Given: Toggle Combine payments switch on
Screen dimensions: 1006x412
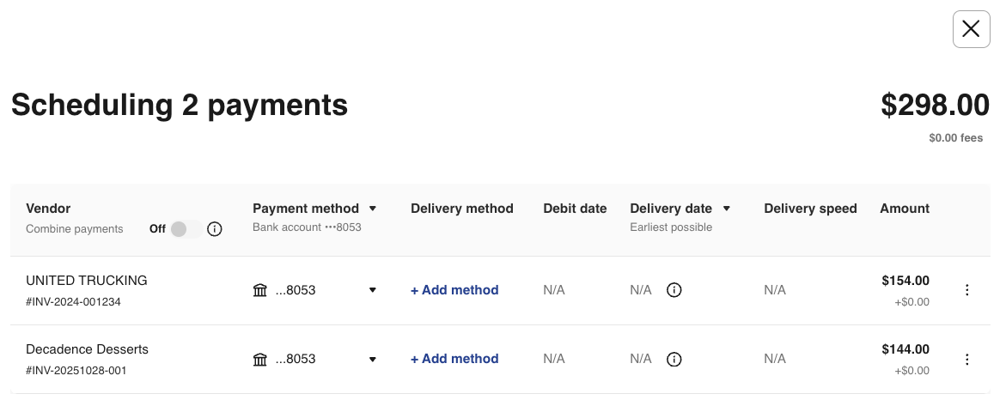Looking at the screenshot, I should (x=185, y=229).
